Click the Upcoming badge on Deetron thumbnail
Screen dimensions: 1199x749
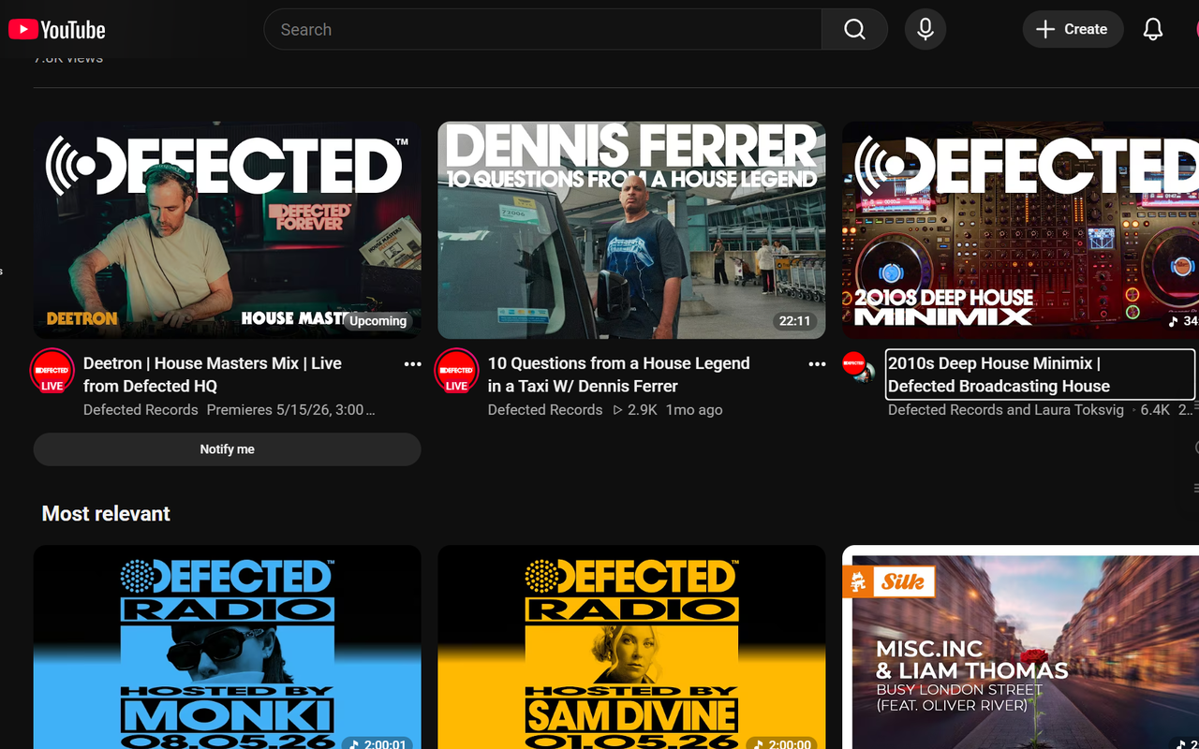377,321
